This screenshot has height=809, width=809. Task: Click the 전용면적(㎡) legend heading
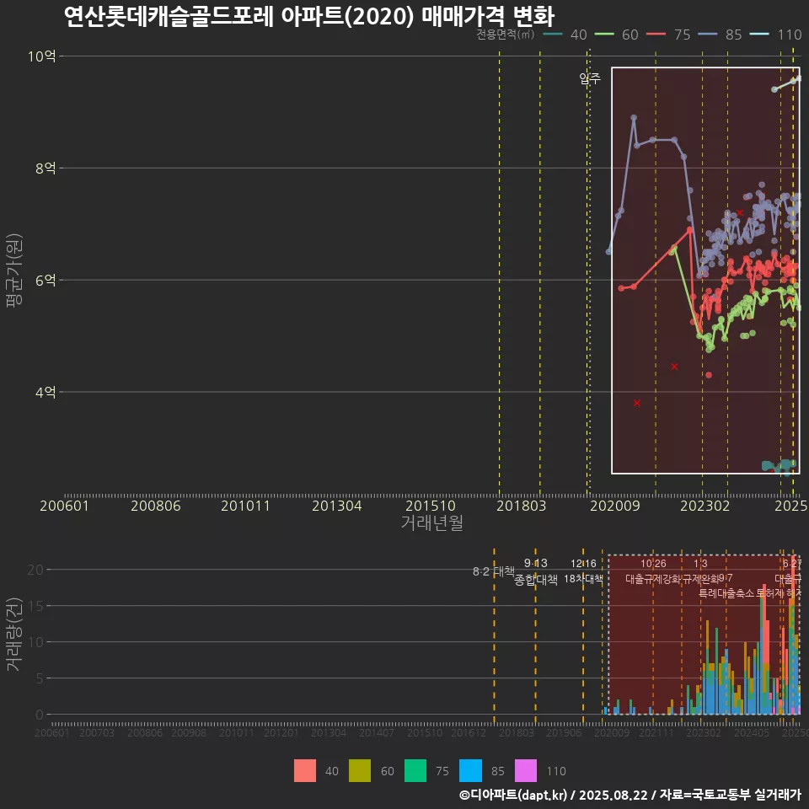point(505,35)
